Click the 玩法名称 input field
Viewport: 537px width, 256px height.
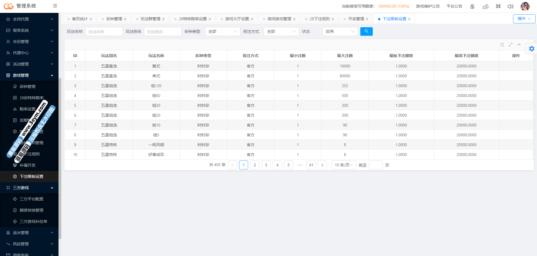(x=104, y=31)
